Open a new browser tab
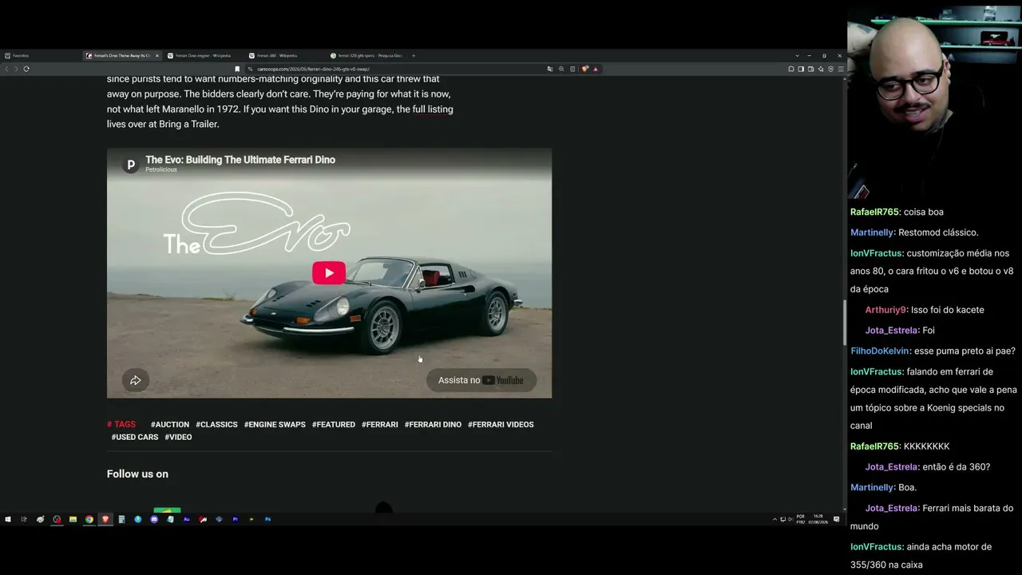This screenshot has height=575, width=1022. [x=414, y=56]
